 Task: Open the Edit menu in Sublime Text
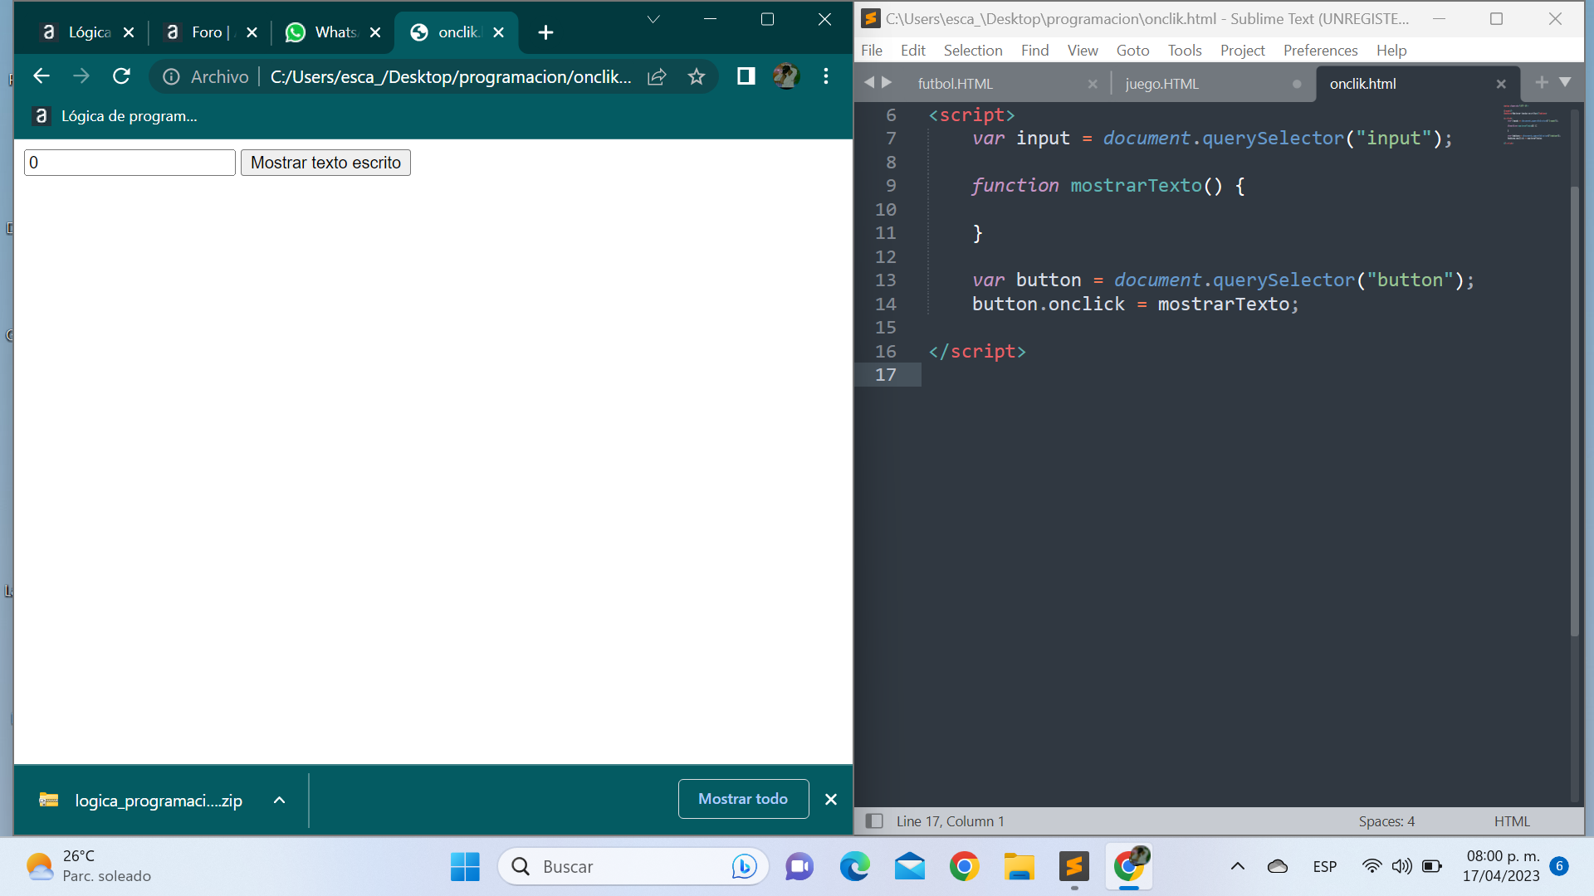[x=912, y=51]
